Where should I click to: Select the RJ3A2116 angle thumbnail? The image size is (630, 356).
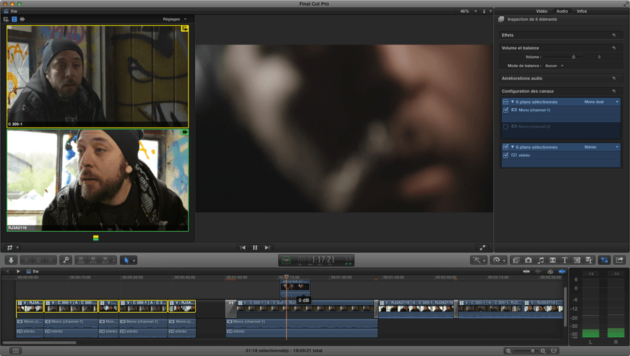[98, 180]
